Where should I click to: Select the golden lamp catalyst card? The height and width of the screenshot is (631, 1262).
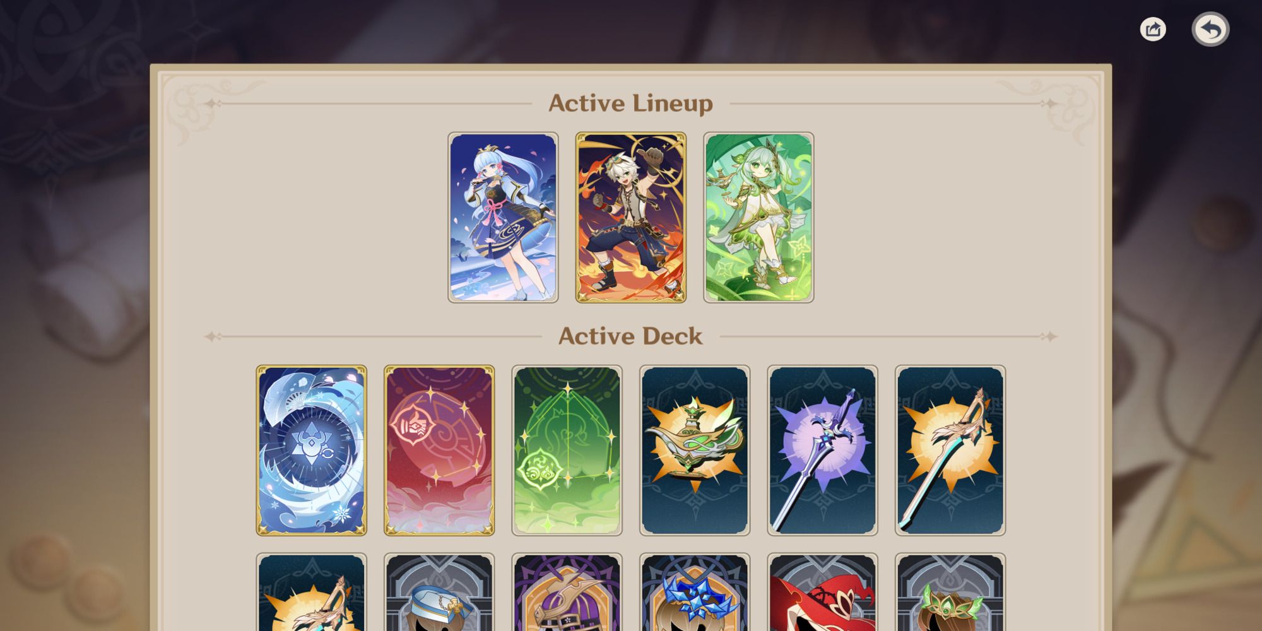tap(695, 451)
